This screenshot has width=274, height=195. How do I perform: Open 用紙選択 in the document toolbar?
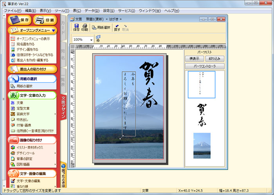click(x=102, y=27)
